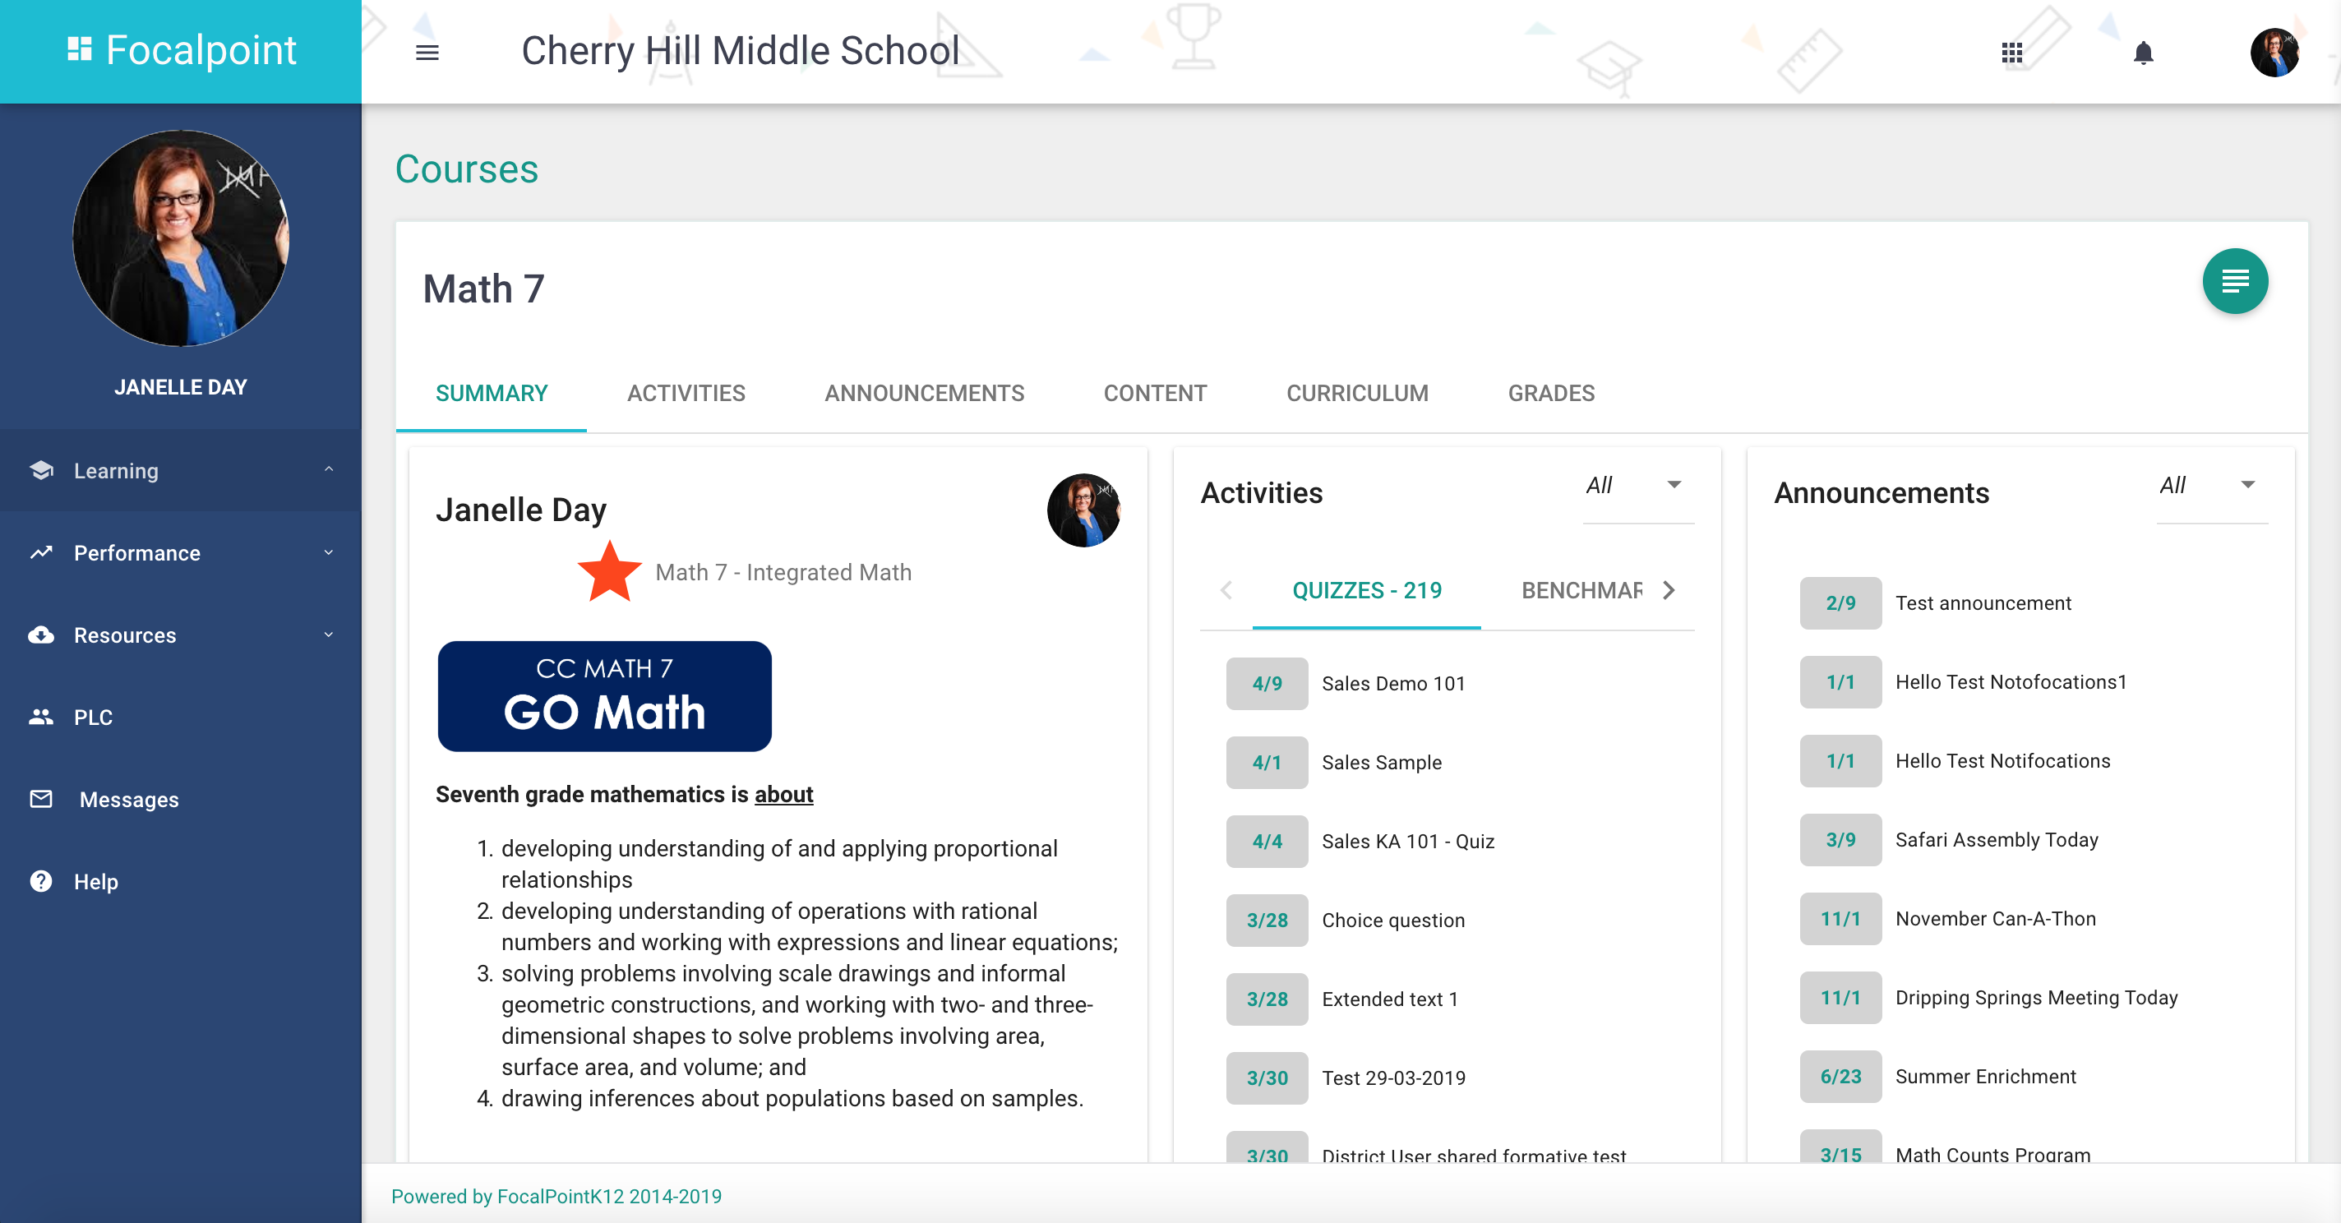Click the Performance trend line icon

point(41,552)
